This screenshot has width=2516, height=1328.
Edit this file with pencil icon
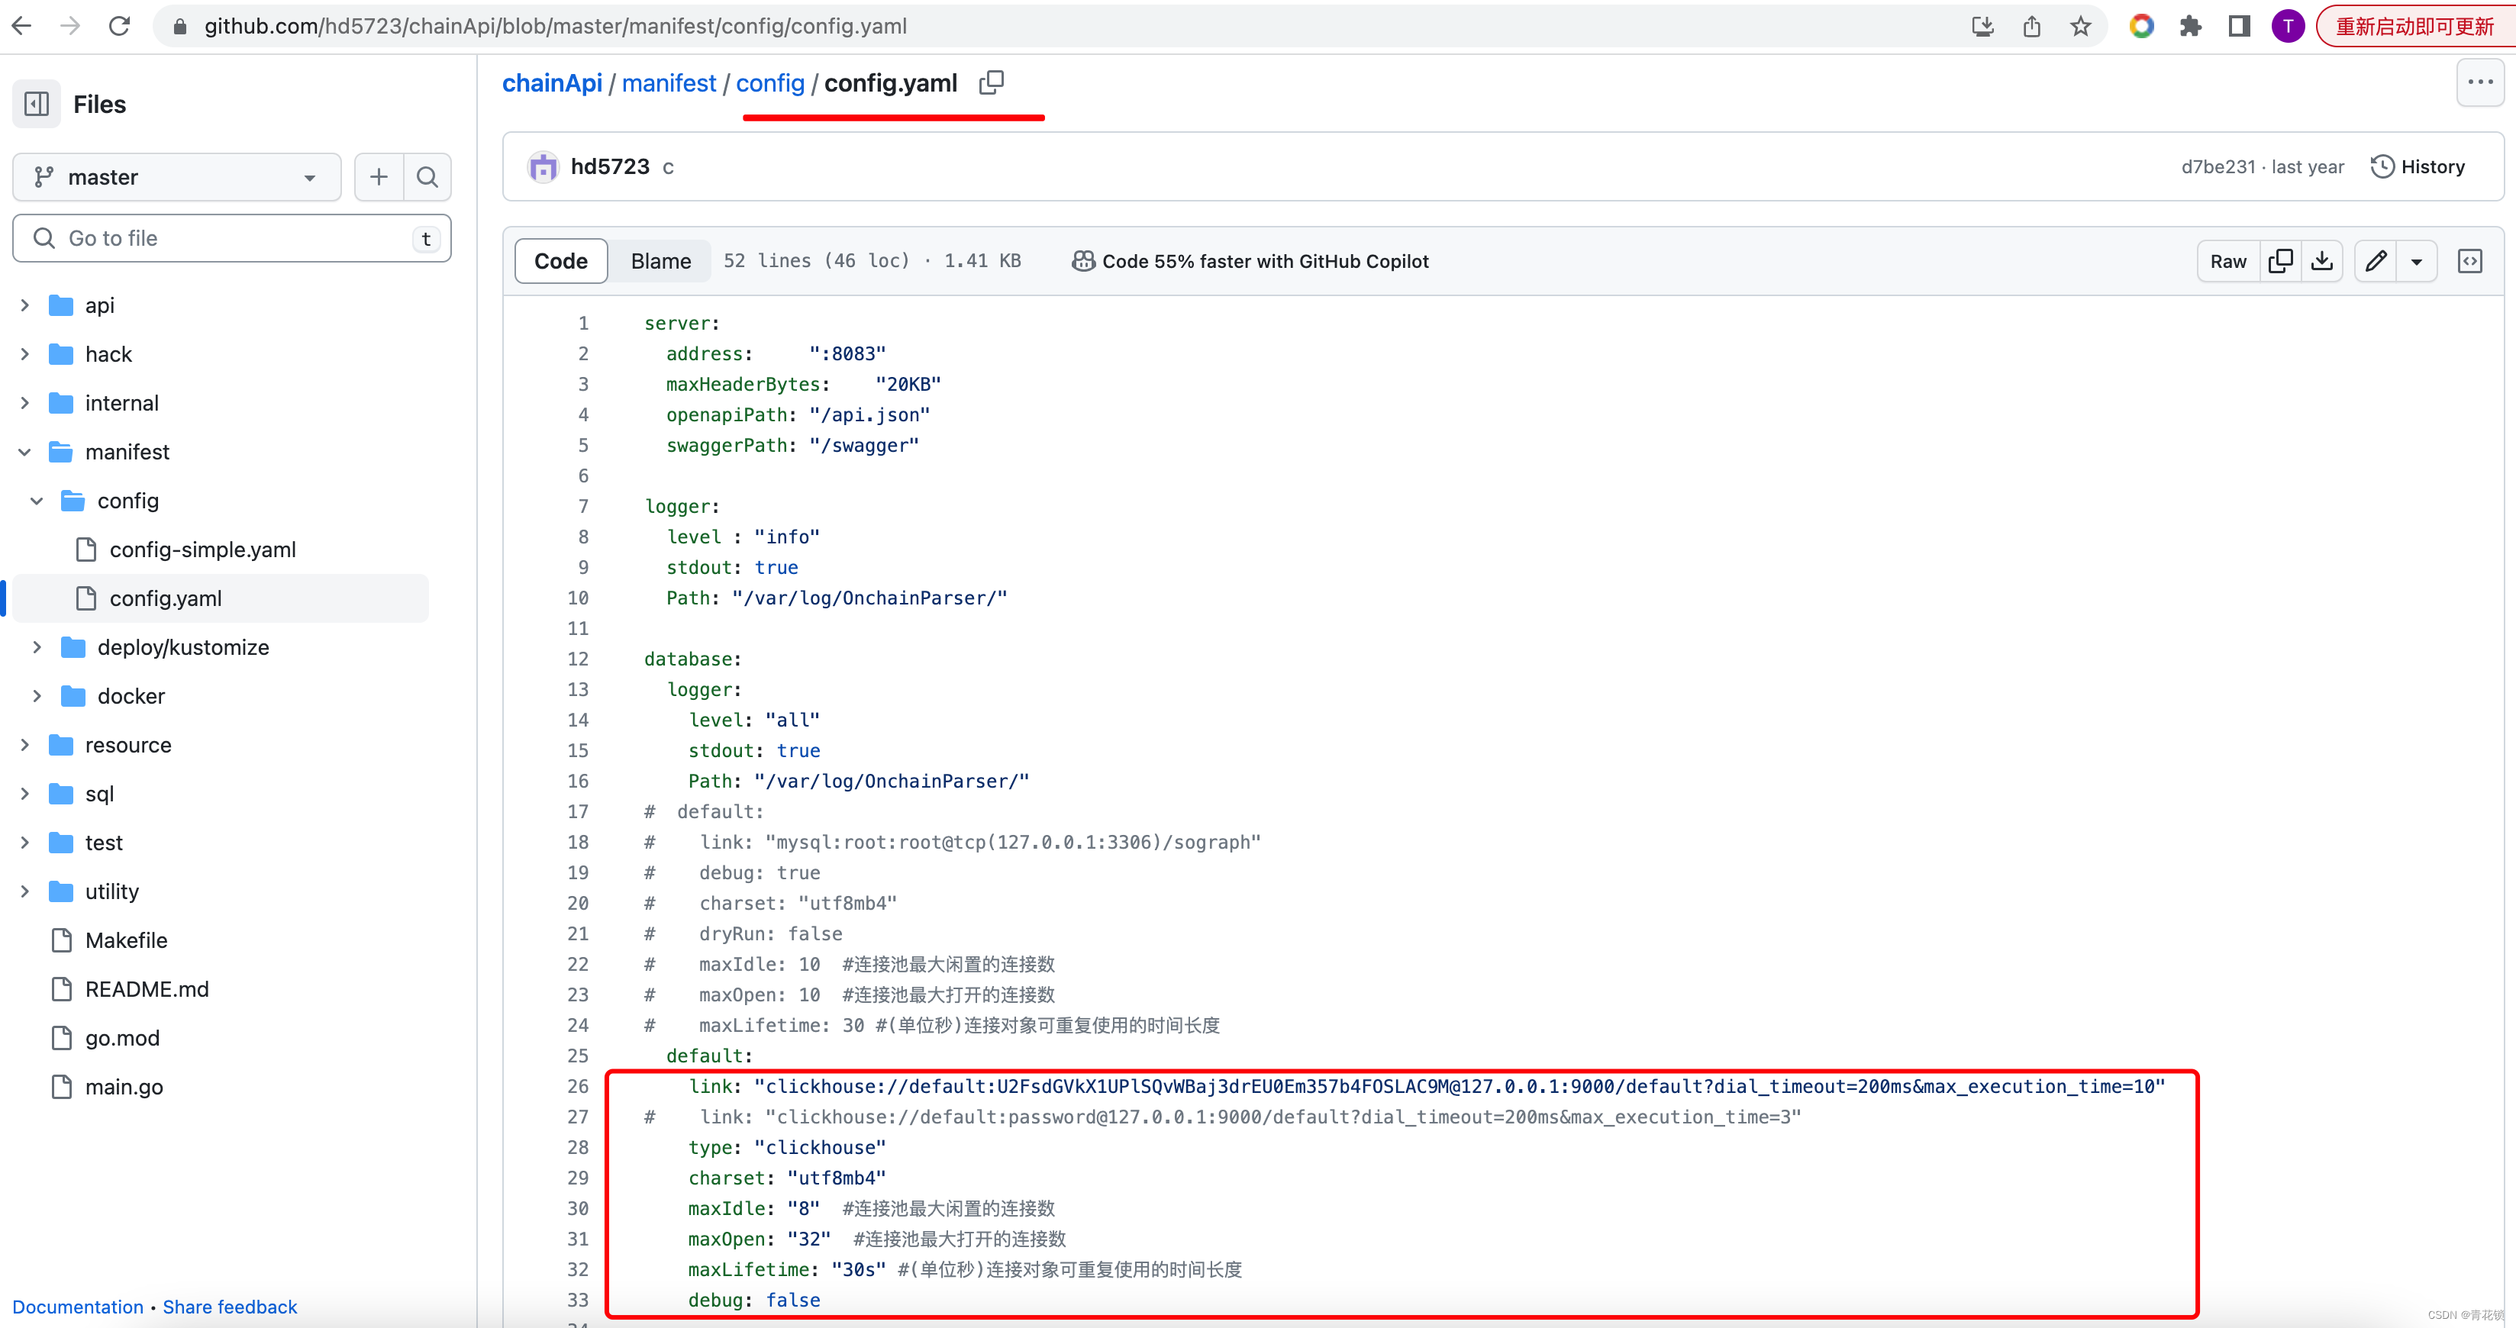[2376, 261]
